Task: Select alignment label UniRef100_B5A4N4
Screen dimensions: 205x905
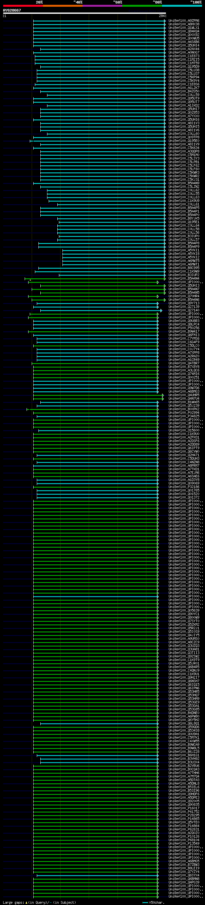Action: click(184, 279)
